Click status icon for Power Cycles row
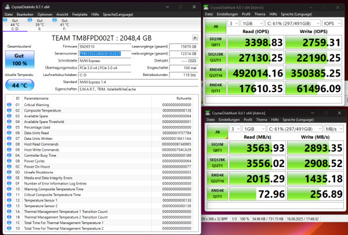Image resolution: width=348 pixels, height=235 pixels. click(x=9, y=161)
